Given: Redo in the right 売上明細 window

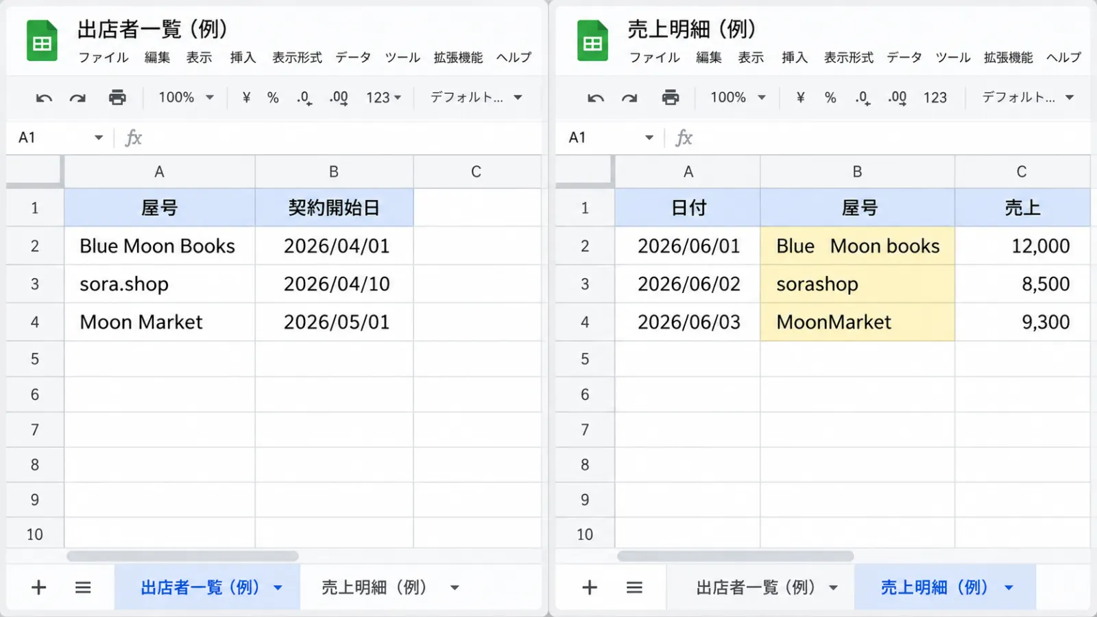Looking at the screenshot, I should [629, 98].
